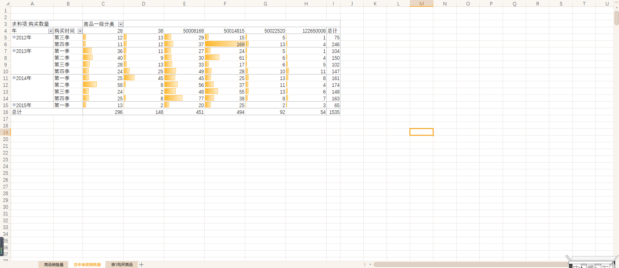Open the 商品一级分类 filter dropdown
This screenshot has height=268, width=619.
(x=121, y=24)
